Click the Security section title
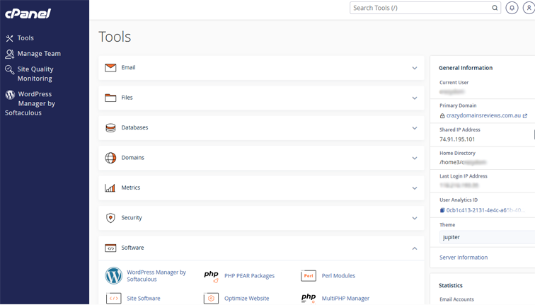Viewport: 535px width, 305px height. click(132, 218)
